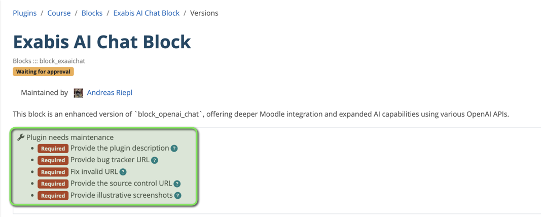
Task: Click the Exabis AI Chat Block heading
Action: click(x=102, y=42)
